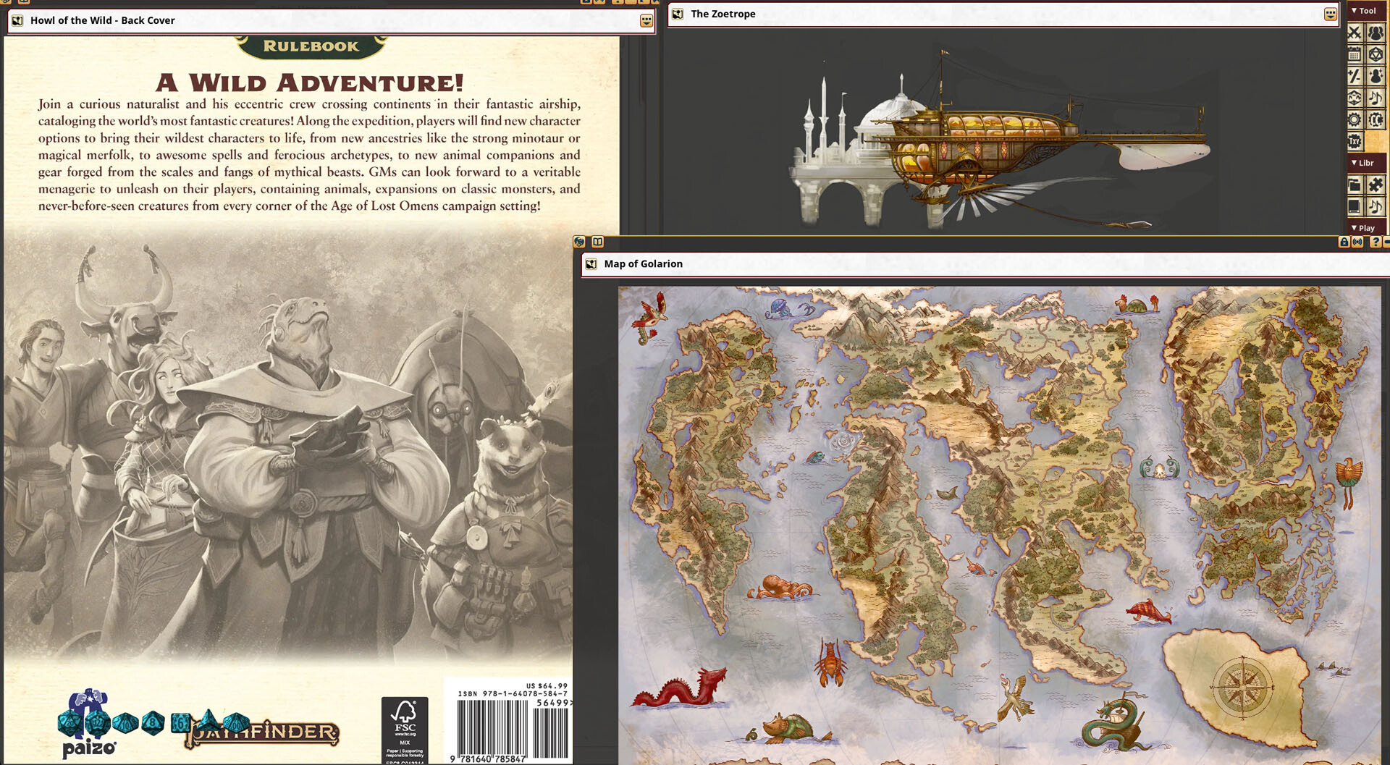Click the help question-mark button
Screen dimensions: 1390x765
point(1376,241)
